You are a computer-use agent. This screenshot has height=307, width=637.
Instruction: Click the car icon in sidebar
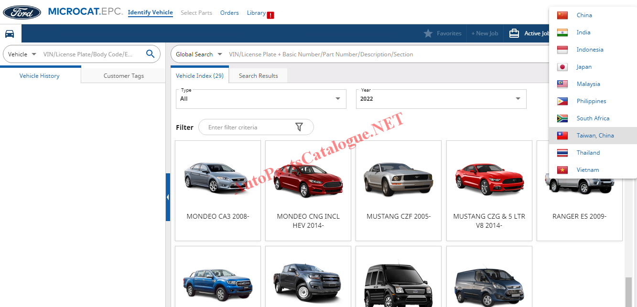pyautogui.click(x=10, y=34)
